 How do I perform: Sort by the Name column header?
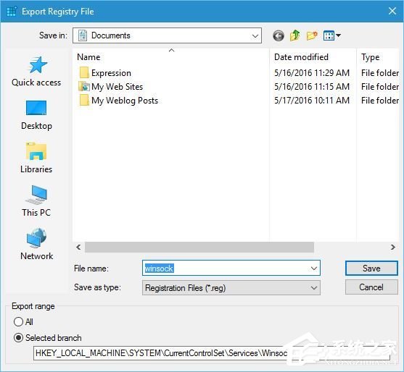pos(171,57)
